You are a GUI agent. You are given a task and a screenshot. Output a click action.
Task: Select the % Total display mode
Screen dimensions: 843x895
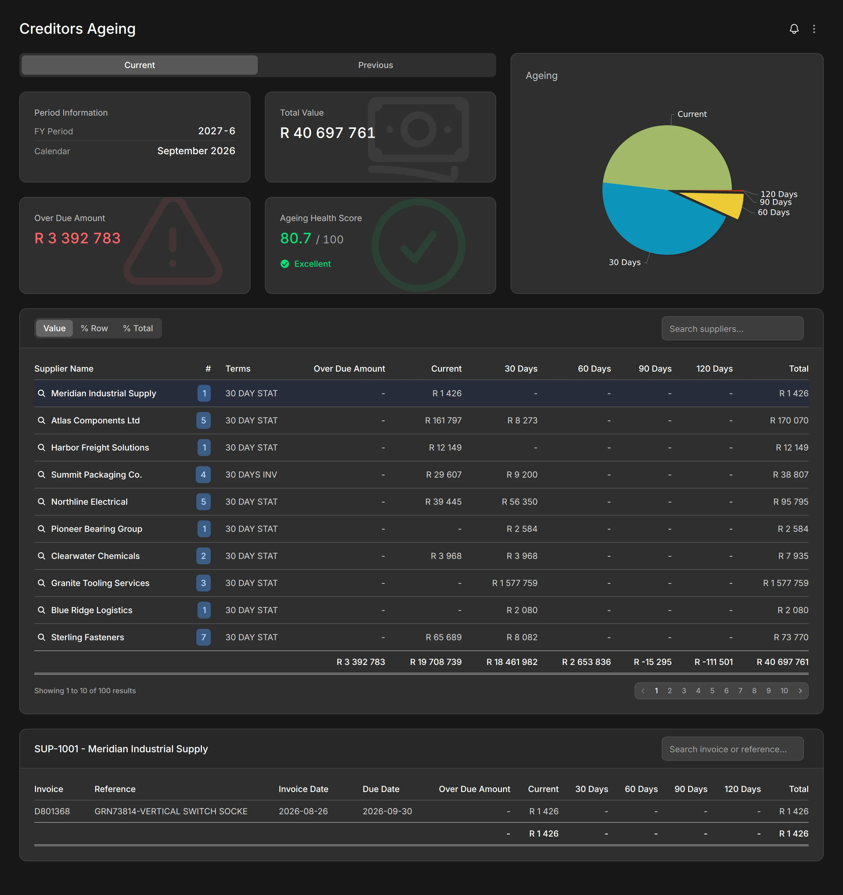[x=138, y=328]
